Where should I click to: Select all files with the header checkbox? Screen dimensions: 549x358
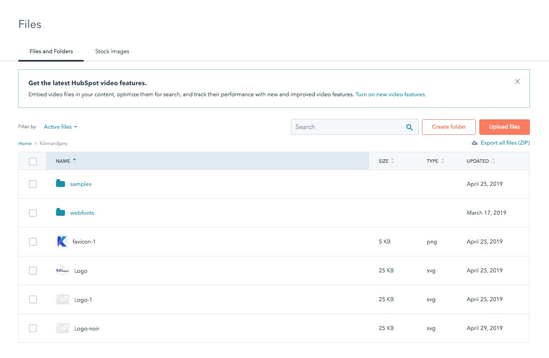click(32, 161)
